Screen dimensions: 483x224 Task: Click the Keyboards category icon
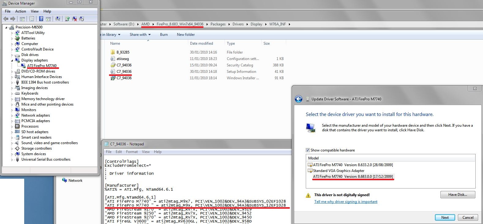pos(17,93)
